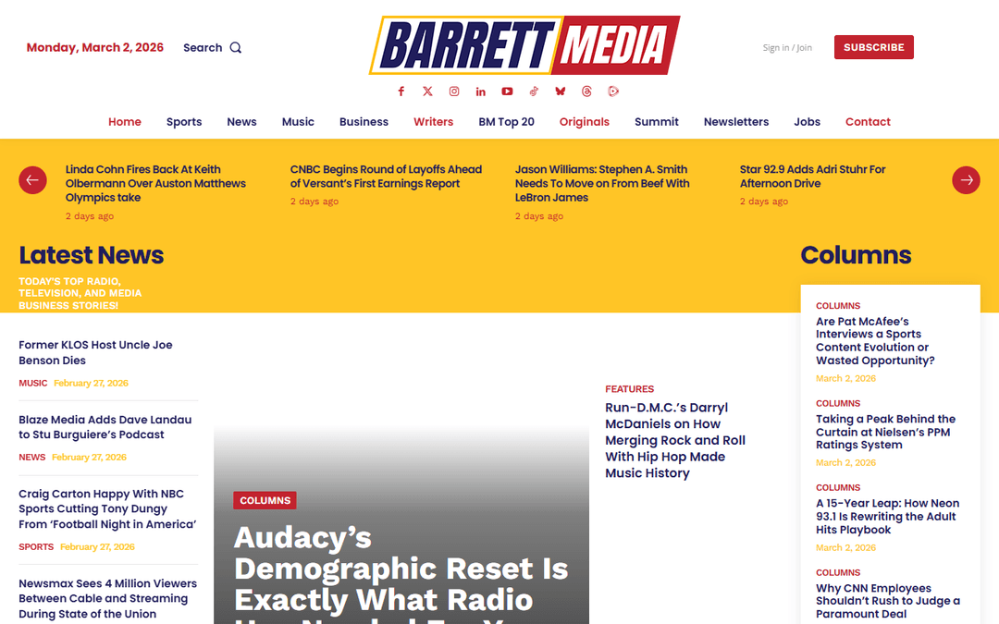999x624 pixels.
Task: Click the Columns section heading
Action: [x=856, y=255]
